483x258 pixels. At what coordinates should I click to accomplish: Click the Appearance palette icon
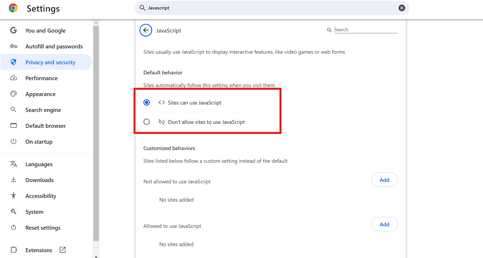(14, 94)
